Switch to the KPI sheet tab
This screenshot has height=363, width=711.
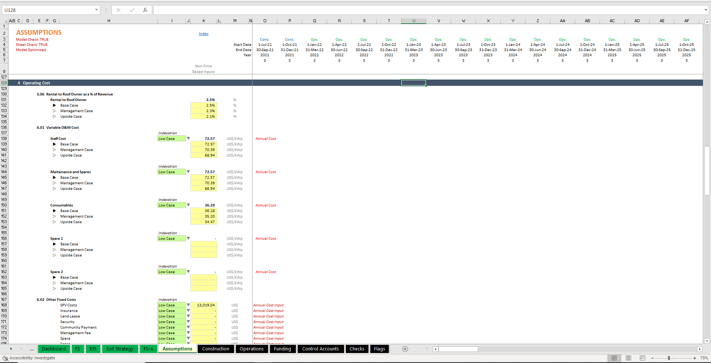tap(93, 349)
